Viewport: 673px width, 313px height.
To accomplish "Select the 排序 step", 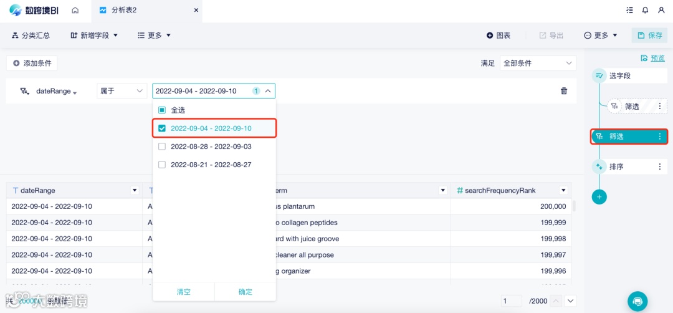I will tap(629, 166).
